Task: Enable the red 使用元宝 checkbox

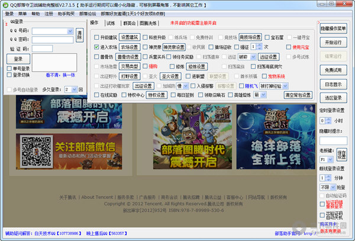Action: (289, 47)
